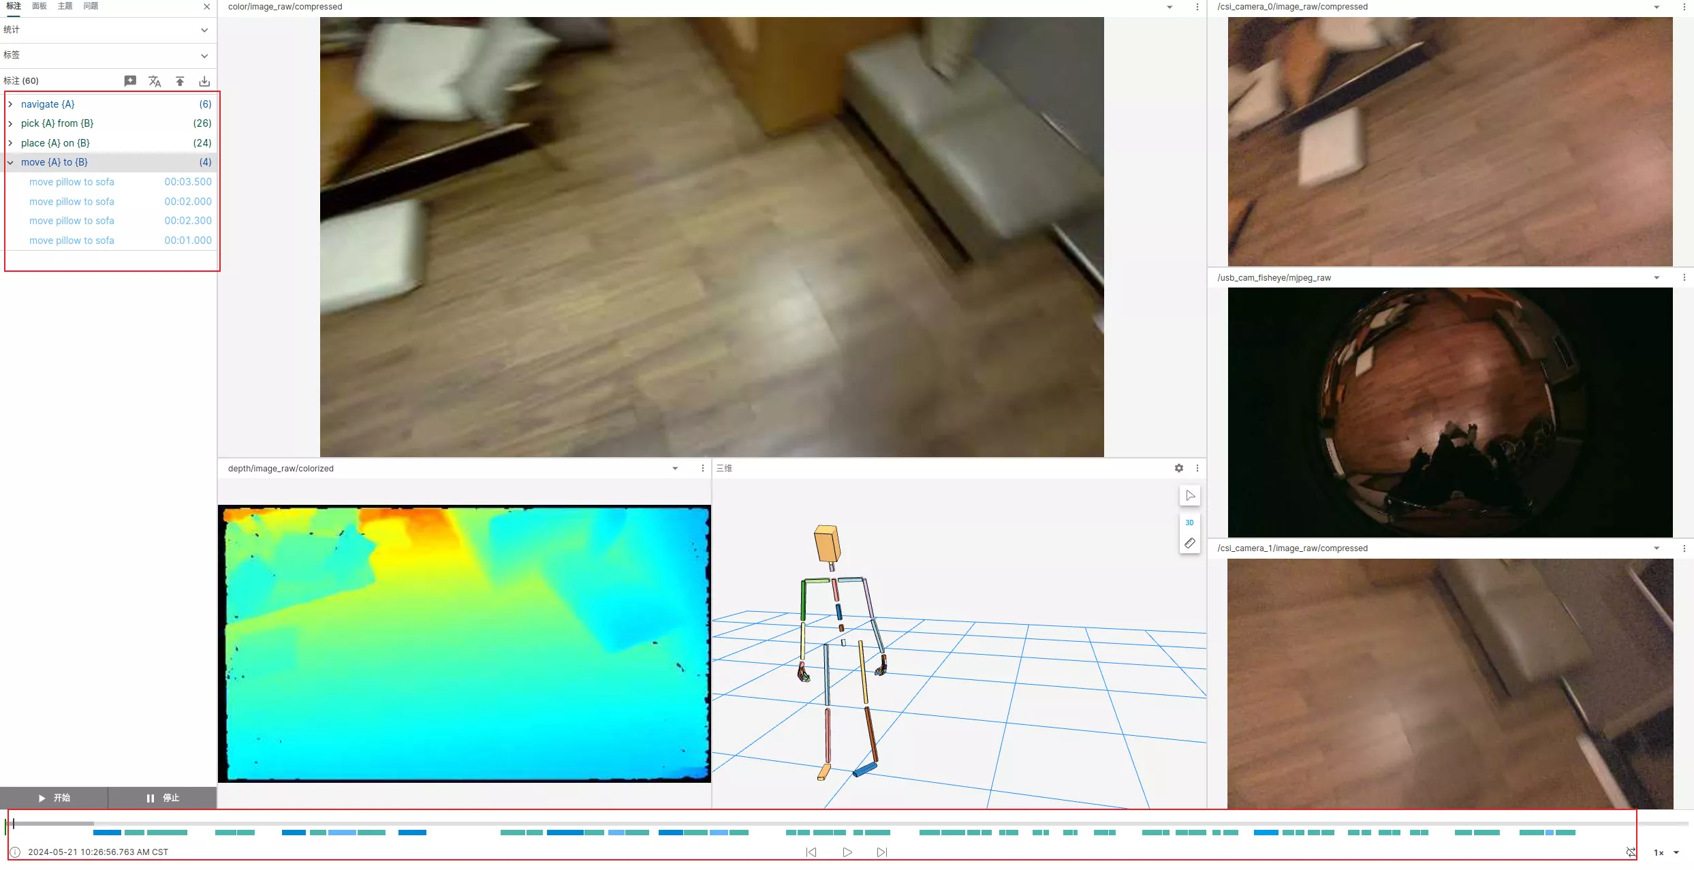Collapse the move {A} to {B} group
This screenshot has width=1694, height=870.
(x=10, y=162)
